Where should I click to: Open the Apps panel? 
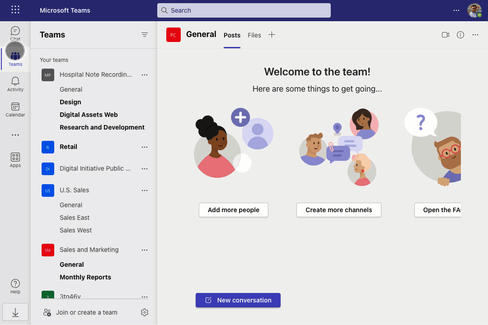pyautogui.click(x=15, y=159)
